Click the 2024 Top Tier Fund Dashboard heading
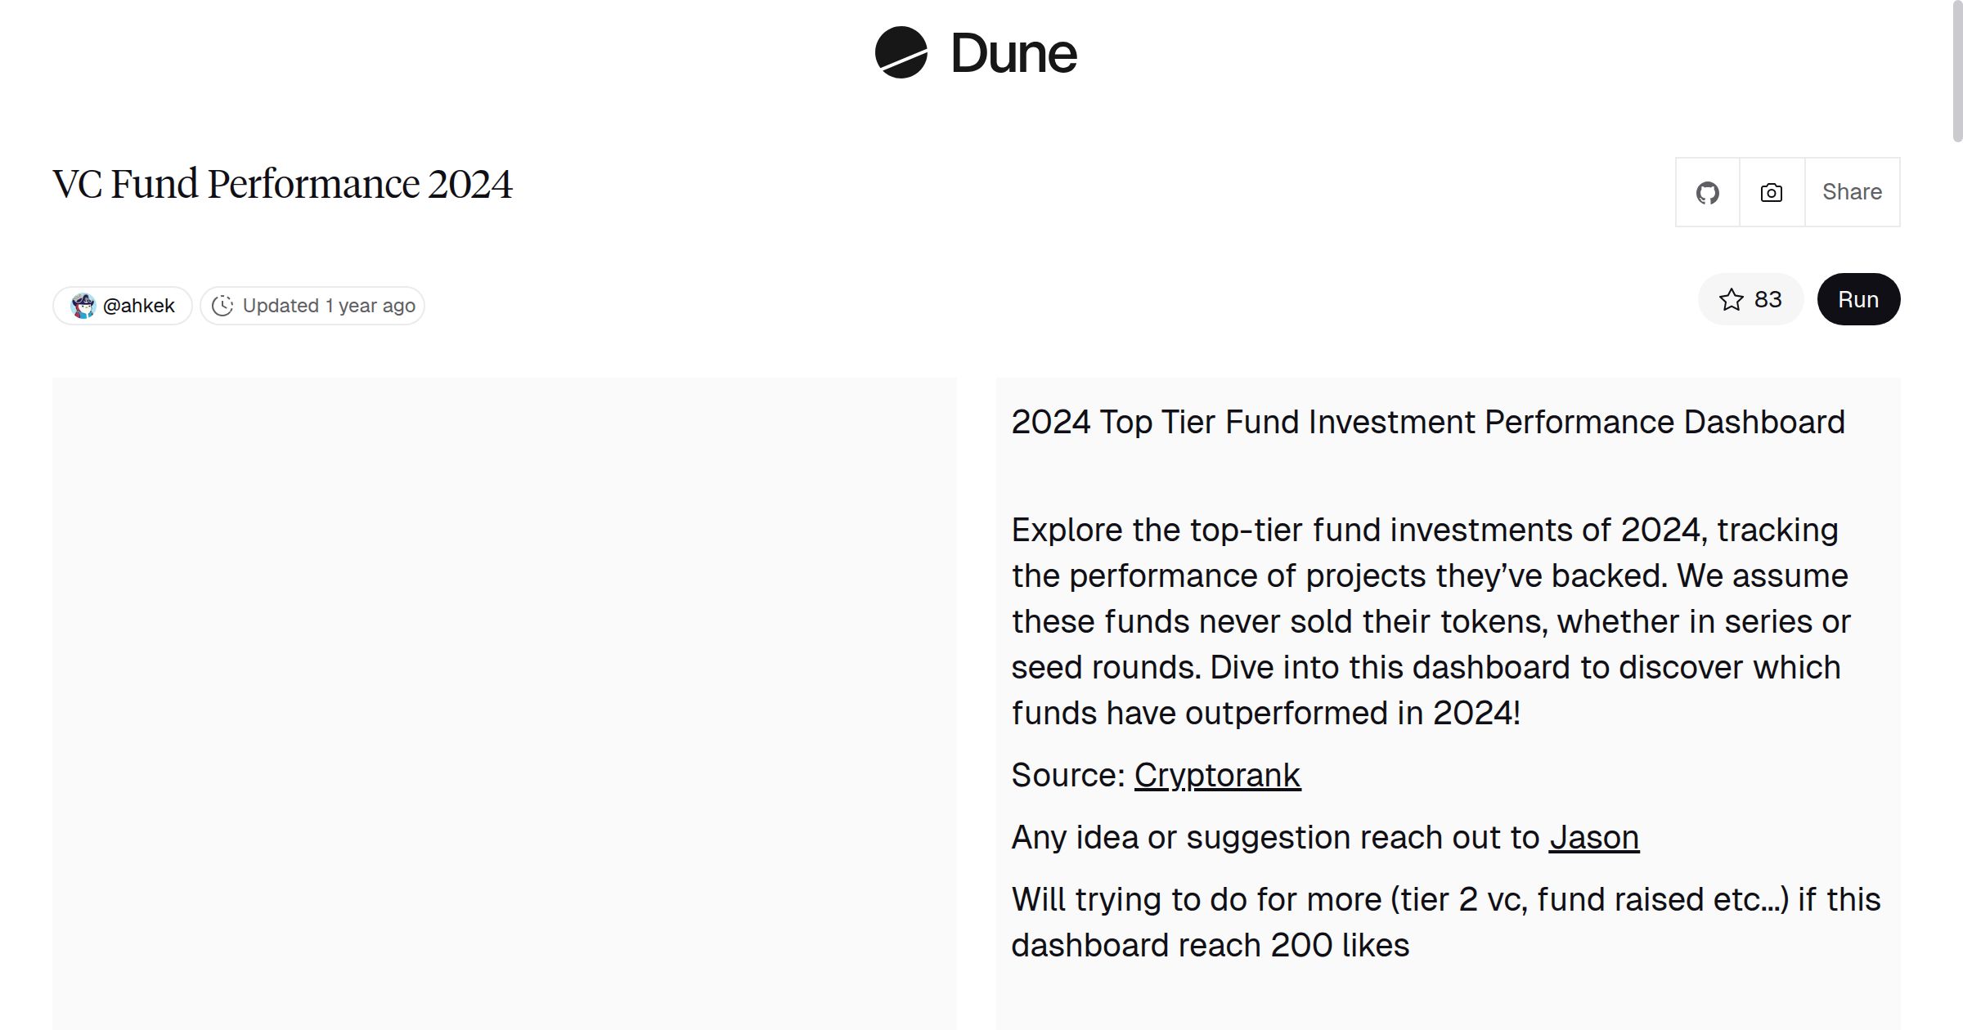The image size is (1963, 1030). coord(1428,422)
